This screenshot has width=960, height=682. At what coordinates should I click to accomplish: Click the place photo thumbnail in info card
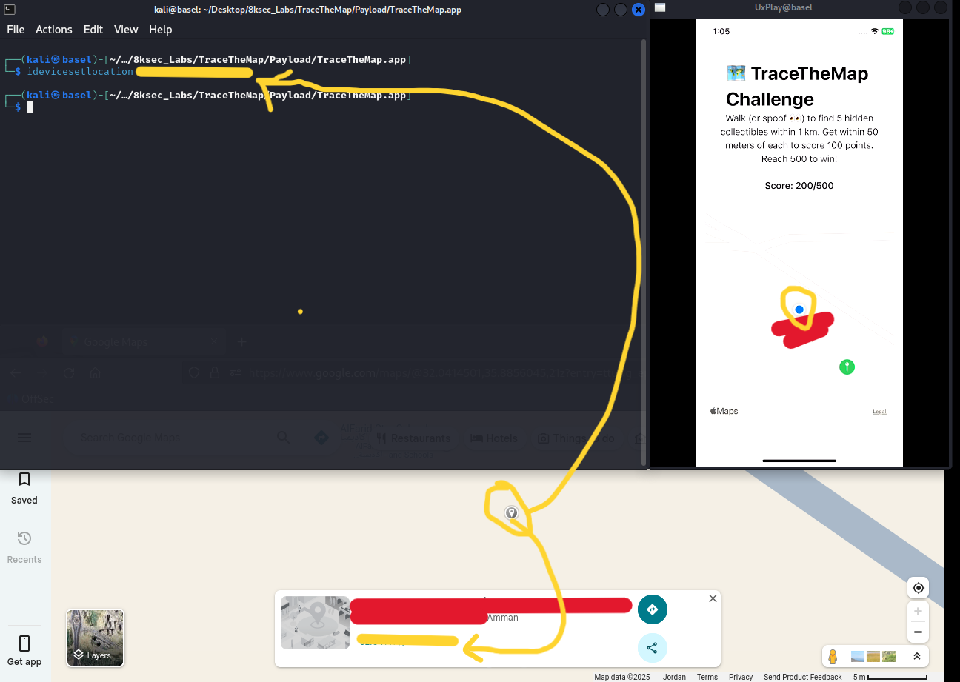tap(315, 623)
